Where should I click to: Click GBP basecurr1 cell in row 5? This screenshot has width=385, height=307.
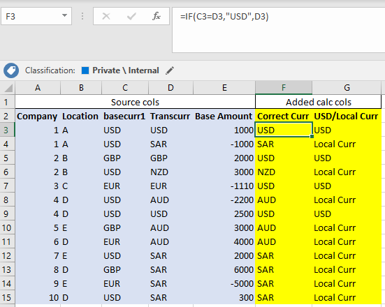tap(125, 158)
